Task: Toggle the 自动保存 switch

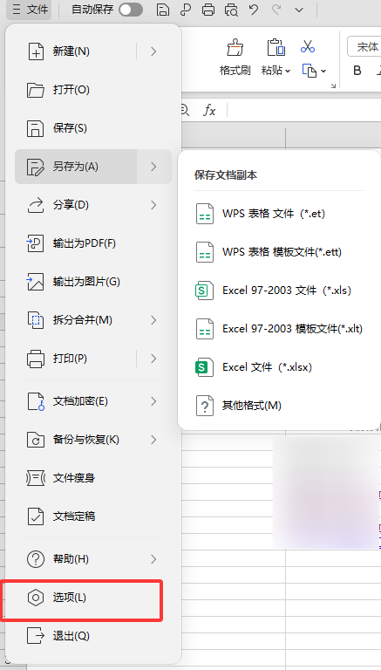Action: coord(131,10)
